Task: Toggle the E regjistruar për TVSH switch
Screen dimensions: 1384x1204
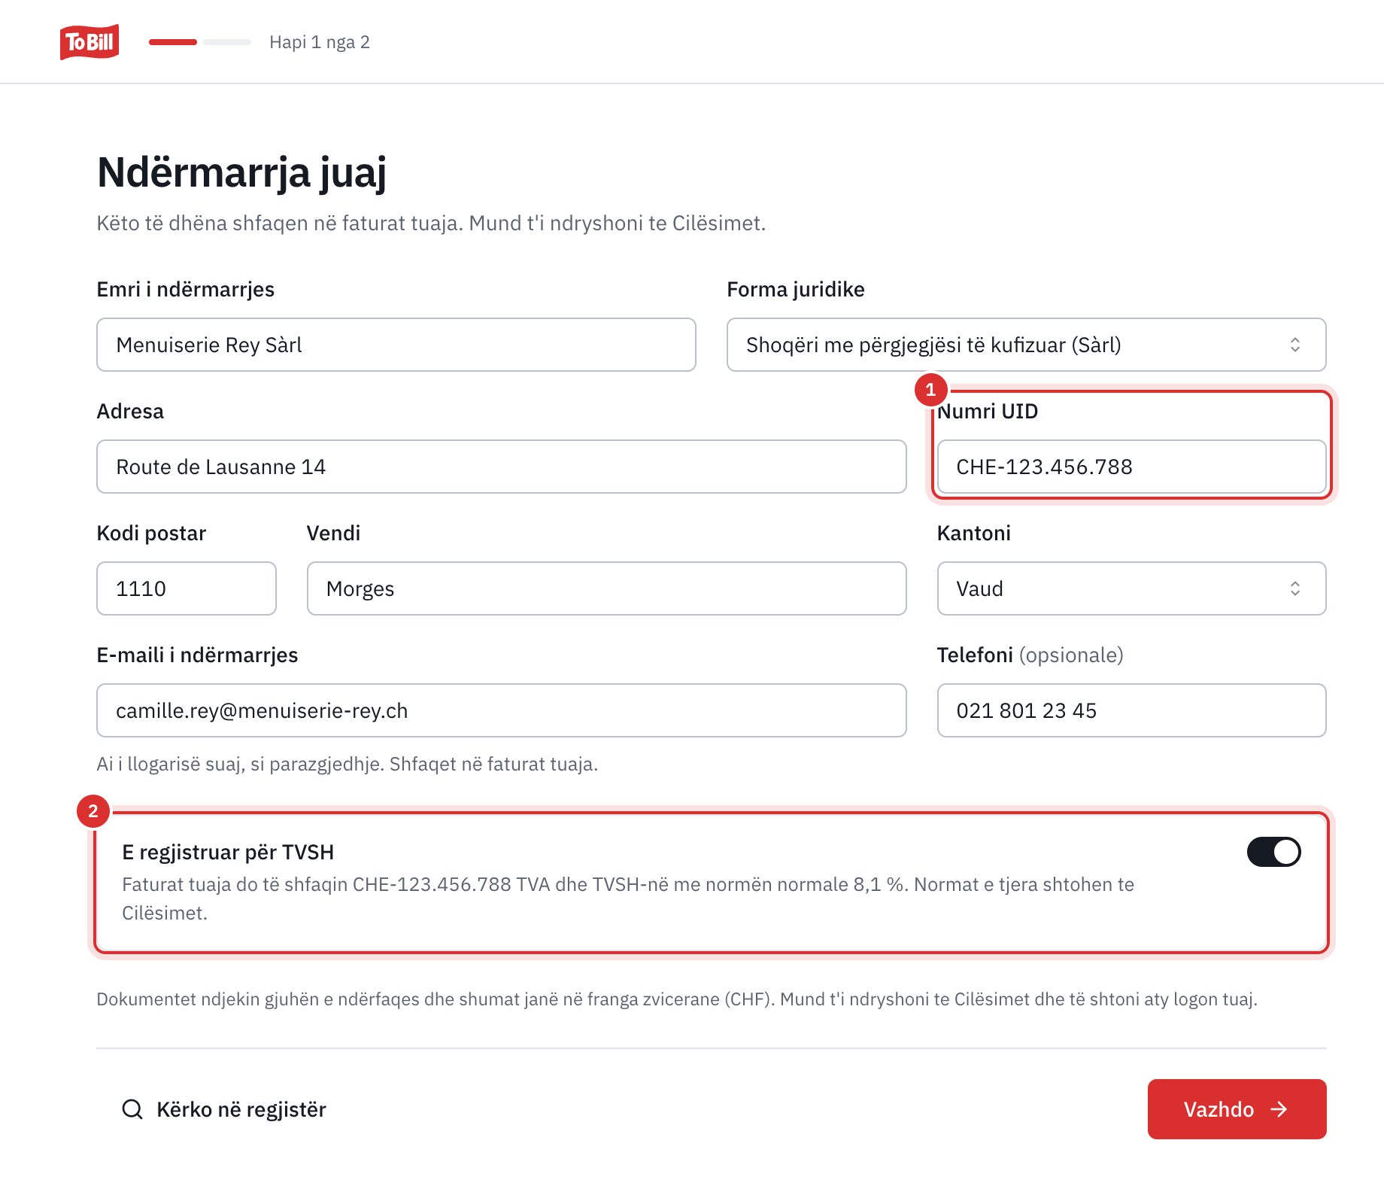Action: (x=1273, y=852)
